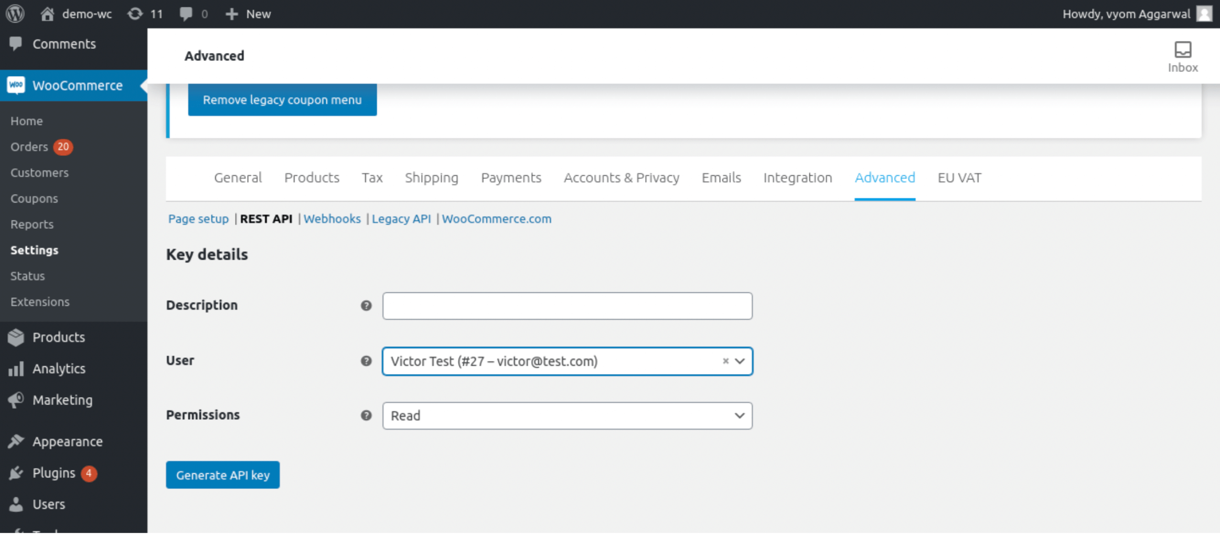Focus the Description text field
The height and width of the screenshot is (534, 1220).
[x=567, y=306]
